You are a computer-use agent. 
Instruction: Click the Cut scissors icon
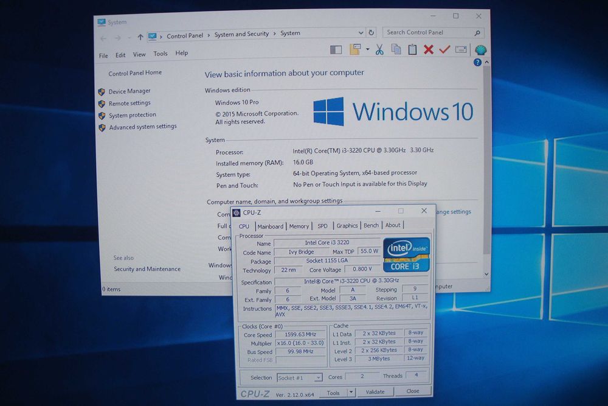click(x=379, y=49)
